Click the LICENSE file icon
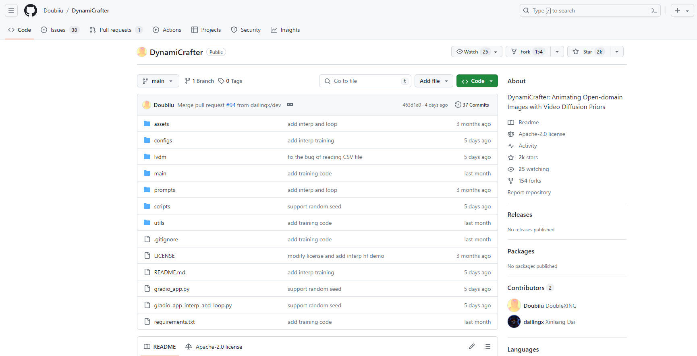This screenshot has width=697, height=356. pyautogui.click(x=147, y=255)
